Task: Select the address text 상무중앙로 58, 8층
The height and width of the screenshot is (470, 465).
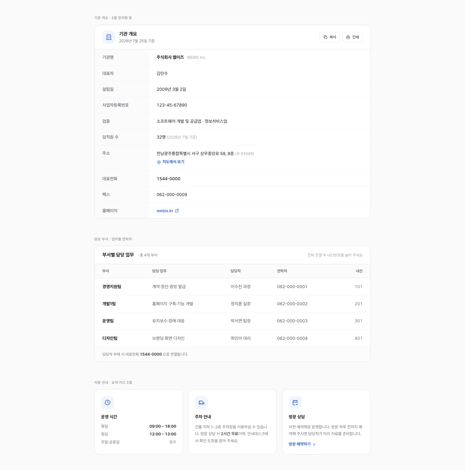Action: coord(217,153)
